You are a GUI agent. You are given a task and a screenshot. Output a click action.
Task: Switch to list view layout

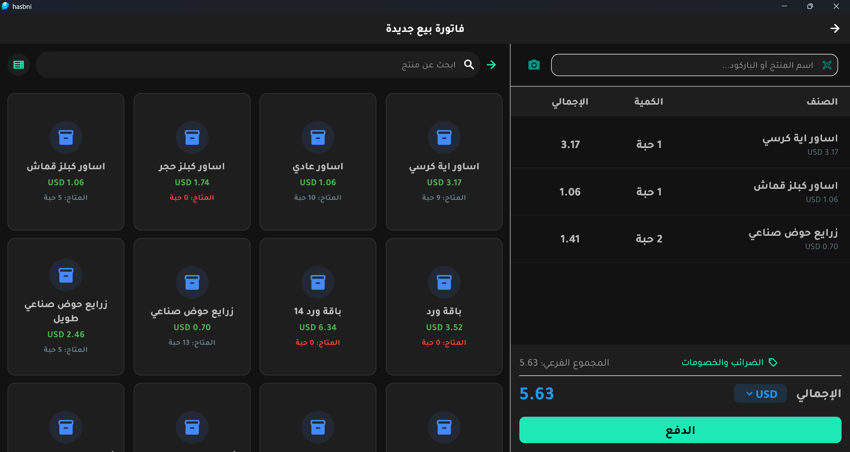(19, 65)
